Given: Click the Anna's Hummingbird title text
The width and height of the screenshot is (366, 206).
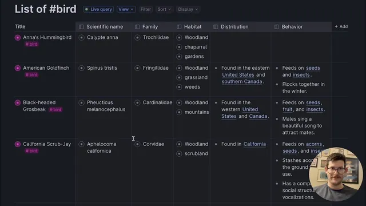Looking at the screenshot, I should coord(47,37).
